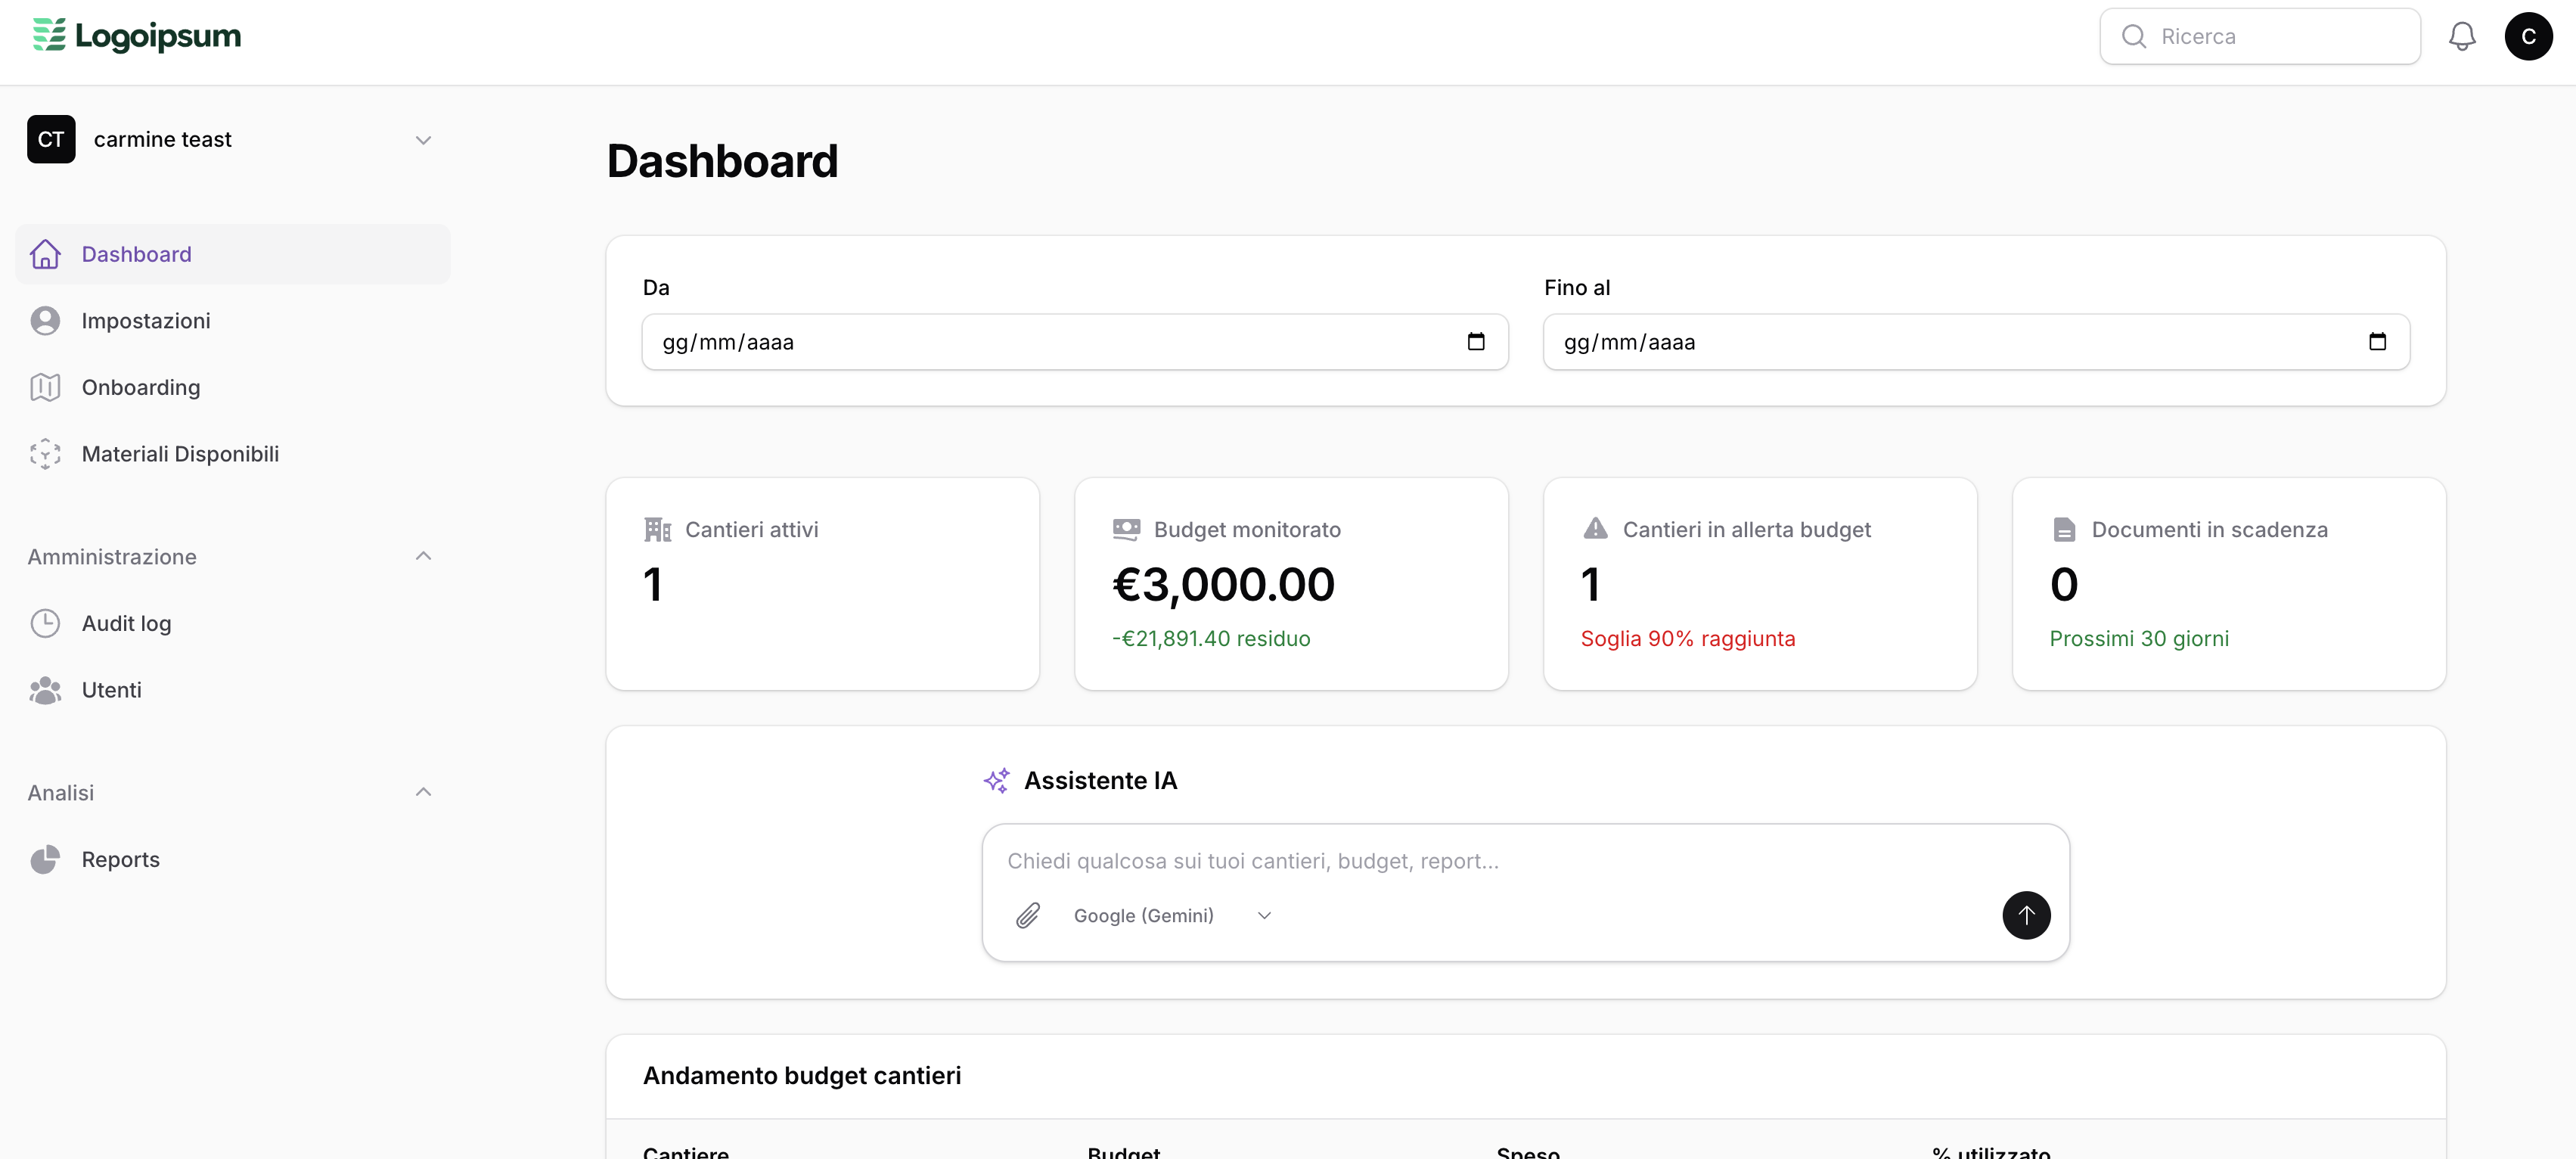The image size is (2576, 1159).
Task: Open the Utenti page
Action: (x=232, y=690)
